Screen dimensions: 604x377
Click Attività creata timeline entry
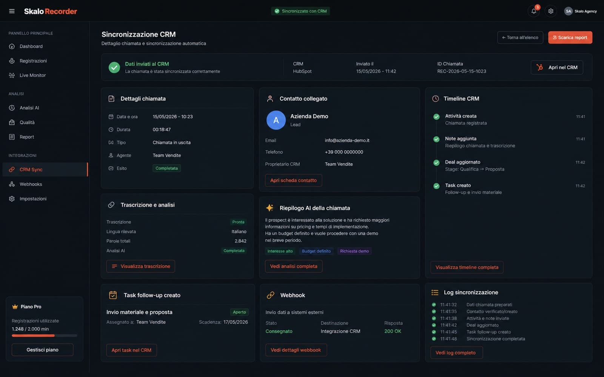tap(509, 120)
